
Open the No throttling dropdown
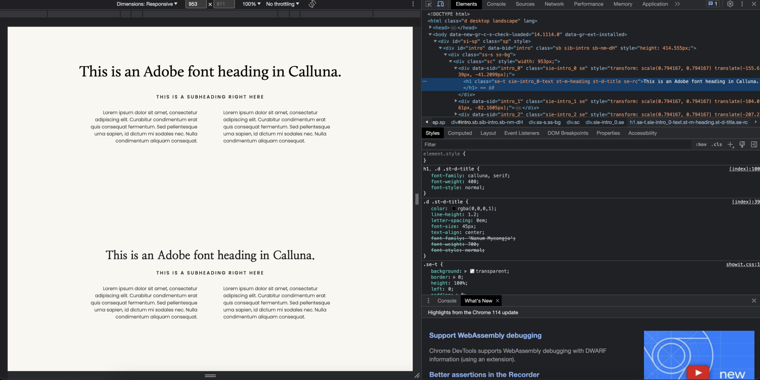pyautogui.click(x=282, y=4)
